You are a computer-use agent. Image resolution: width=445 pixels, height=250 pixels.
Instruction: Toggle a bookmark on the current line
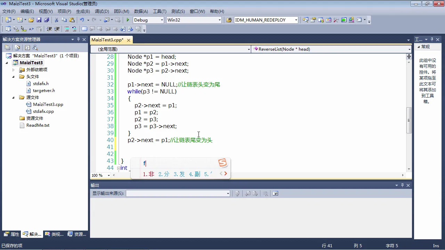coord(84,29)
